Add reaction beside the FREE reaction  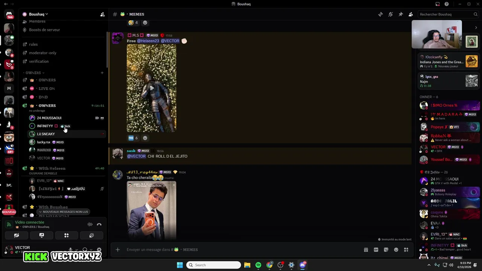tap(145, 138)
